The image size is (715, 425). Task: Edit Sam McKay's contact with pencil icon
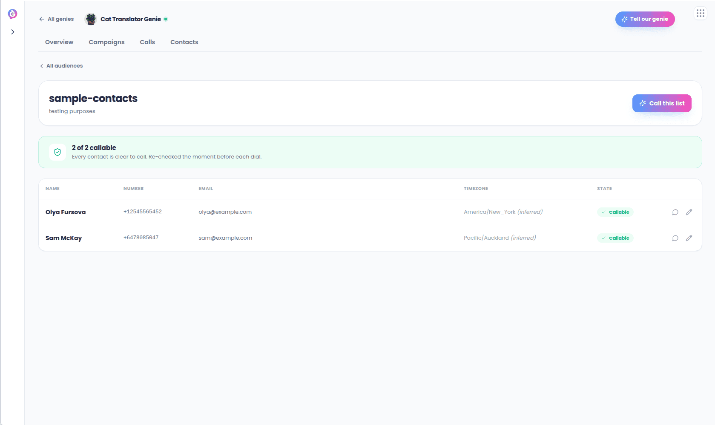pos(689,238)
